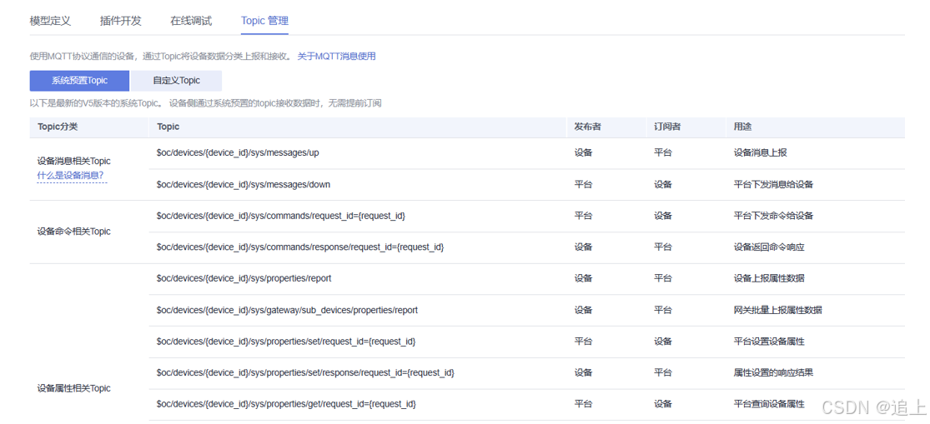The image size is (930, 424).
Task: Select the sys/properties/set/request_id={request_id} topic
Action: pyautogui.click(x=286, y=341)
